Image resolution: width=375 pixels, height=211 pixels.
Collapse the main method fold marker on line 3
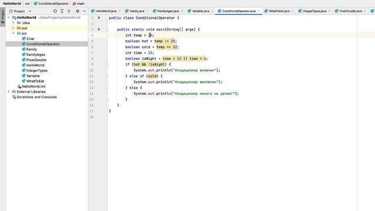pyautogui.click(x=107, y=29)
